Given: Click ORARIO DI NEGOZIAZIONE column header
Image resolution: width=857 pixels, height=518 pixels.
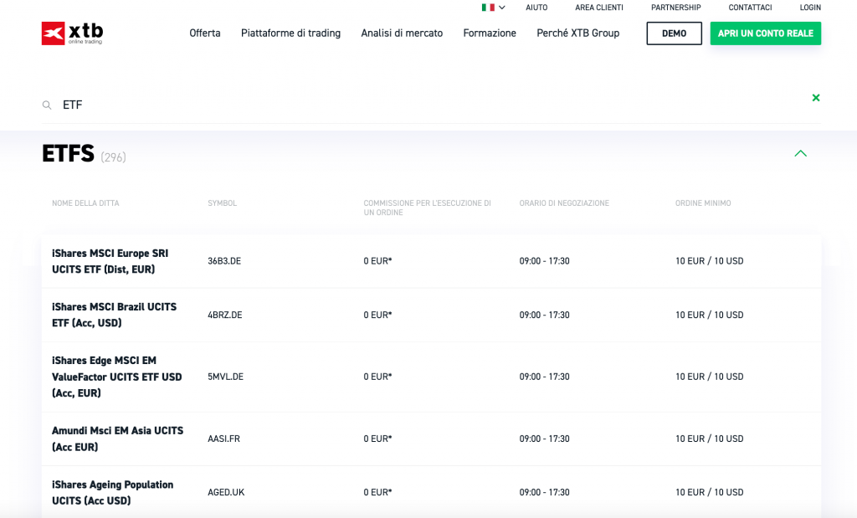Looking at the screenshot, I should pyautogui.click(x=564, y=203).
